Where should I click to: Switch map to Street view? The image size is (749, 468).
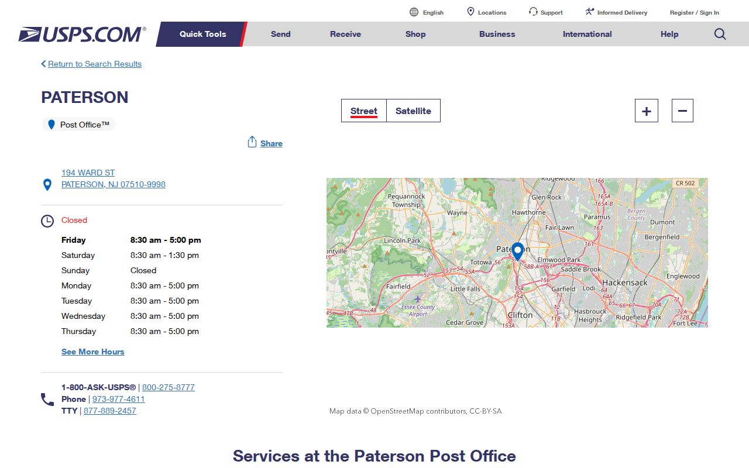[x=364, y=111]
